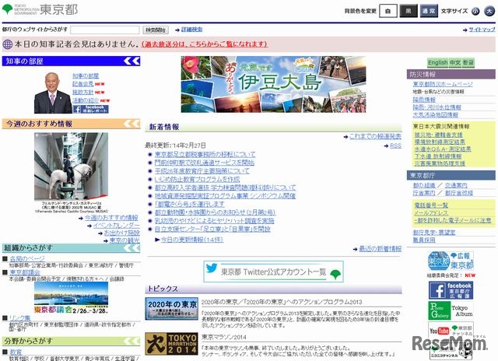Open the 降雨情報 link
498x361 pixels.
[x=424, y=100]
